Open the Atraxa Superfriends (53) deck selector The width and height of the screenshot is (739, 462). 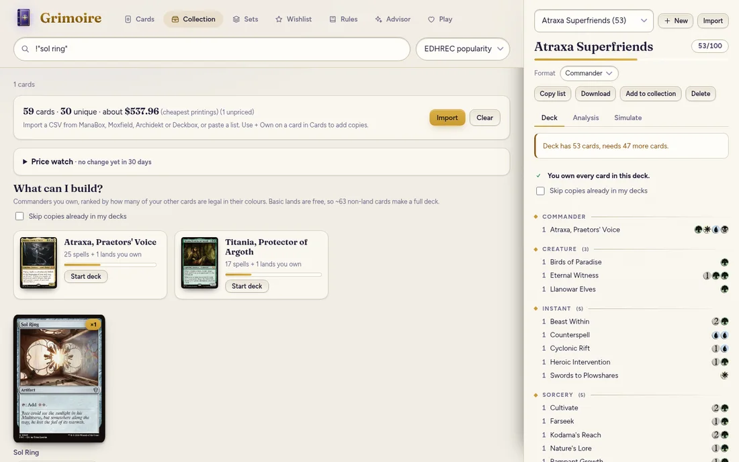(x=593, y=21)
